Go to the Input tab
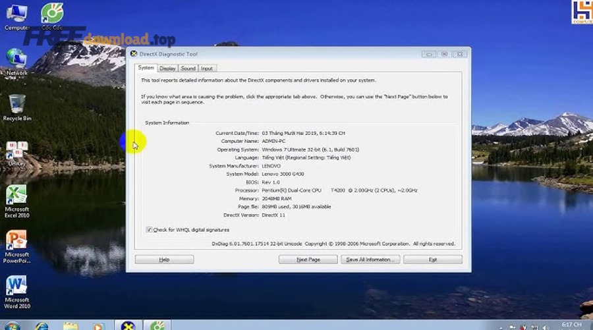Image resolution: width=593 pixels, height=330 pixels. pos(207,69)
